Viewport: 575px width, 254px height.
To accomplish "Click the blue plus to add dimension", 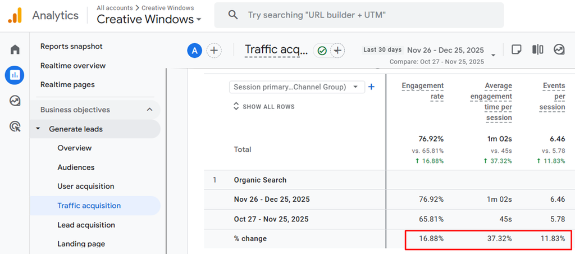I will click(x=372, y=87).
